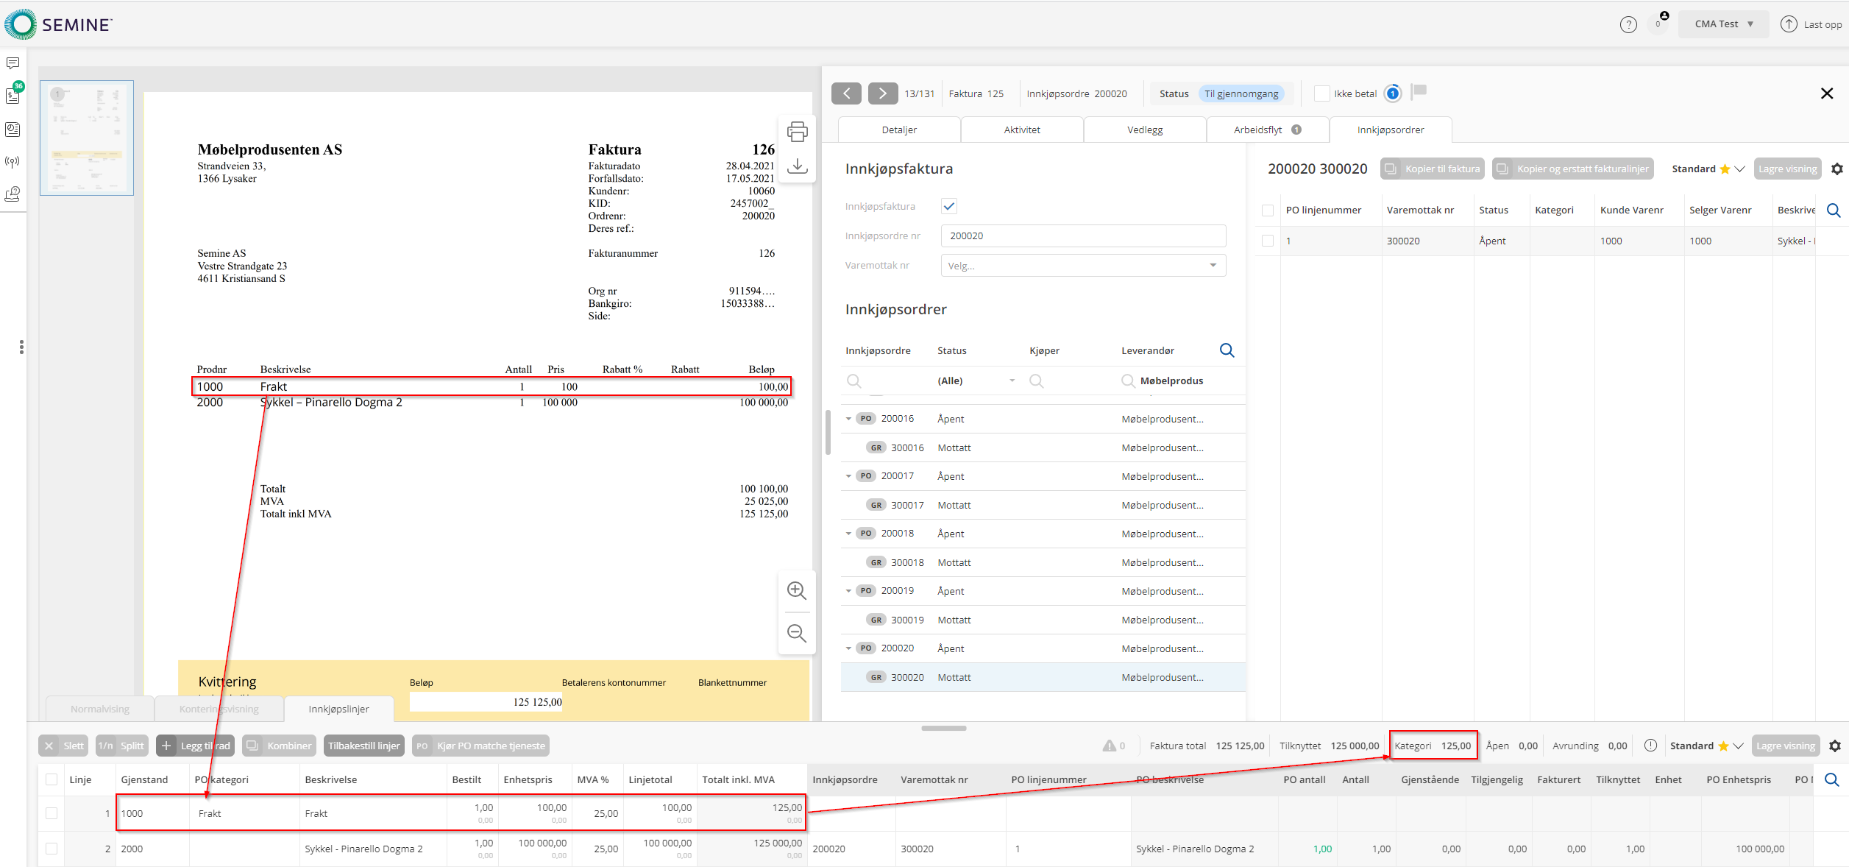1849x867 pixels.
Task: Uncheck the Innkjøpsfaktura checkbox
Action: [948, 206]
